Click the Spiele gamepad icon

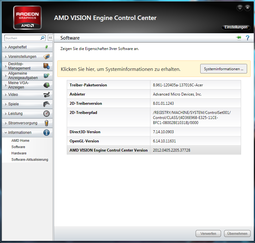coord(47,104)
